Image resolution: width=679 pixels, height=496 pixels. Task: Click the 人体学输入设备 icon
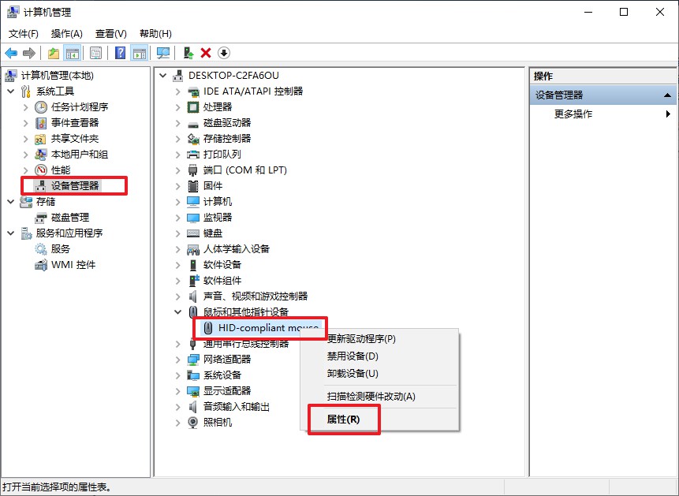coord(192,249)
